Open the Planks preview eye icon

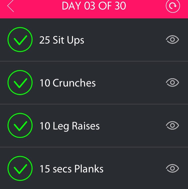[x=172, y=168]
